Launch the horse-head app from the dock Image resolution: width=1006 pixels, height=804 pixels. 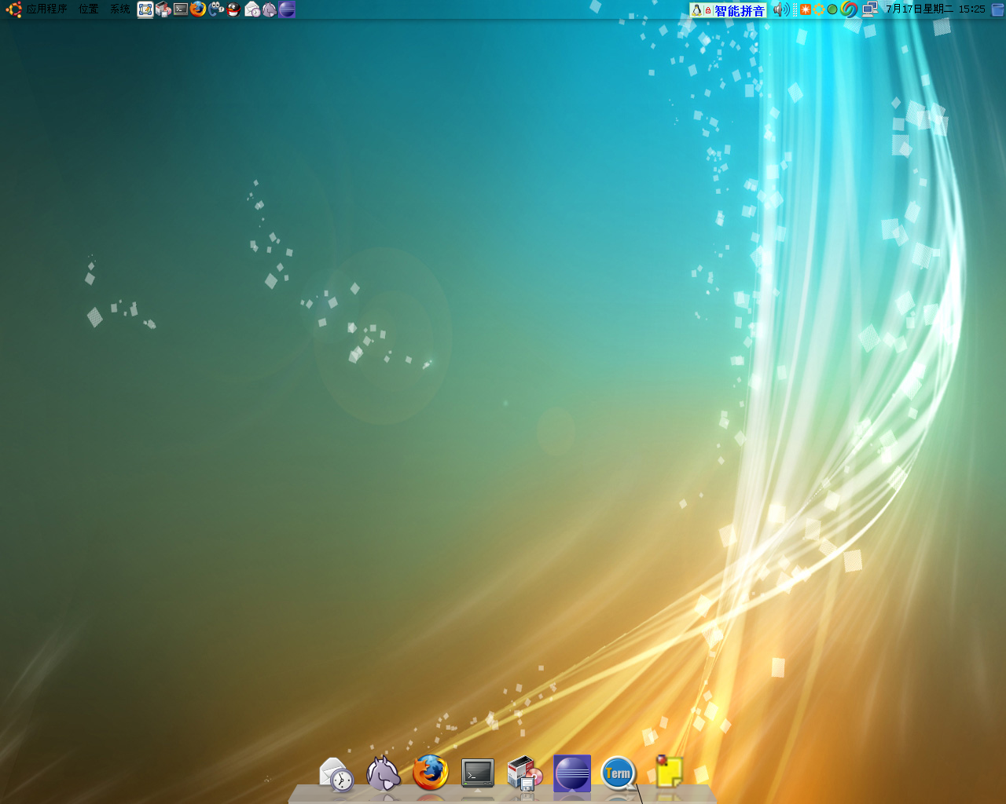coord(384,773)
